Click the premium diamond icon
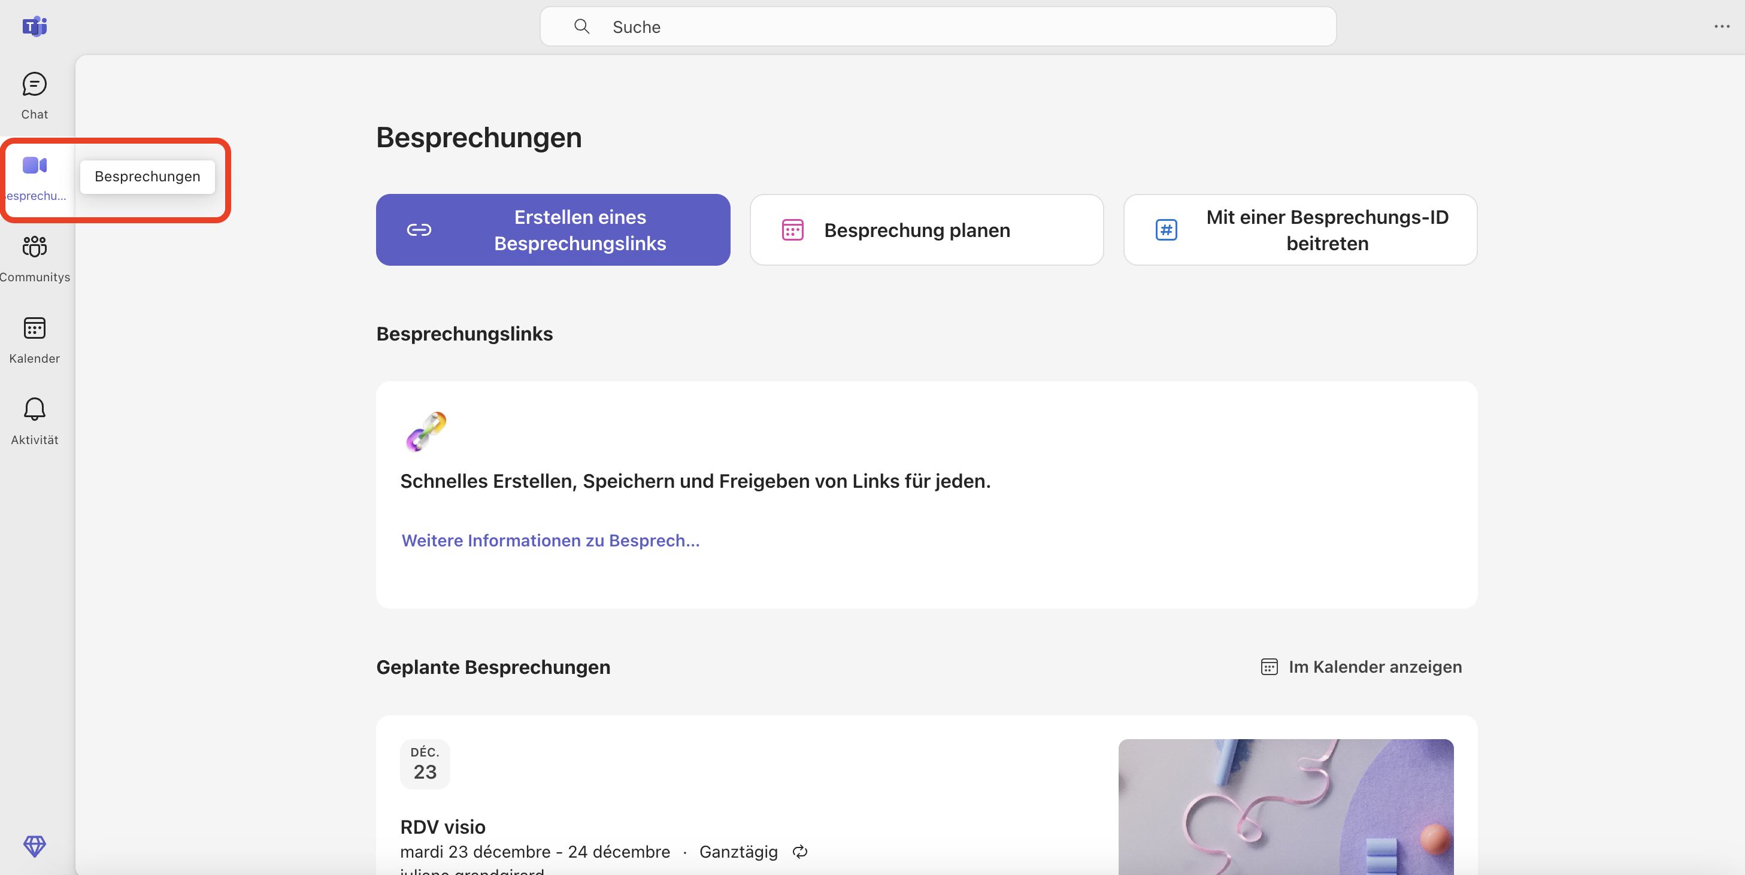The width and height of the screenshot is (1745, 875). pos(34,845)
